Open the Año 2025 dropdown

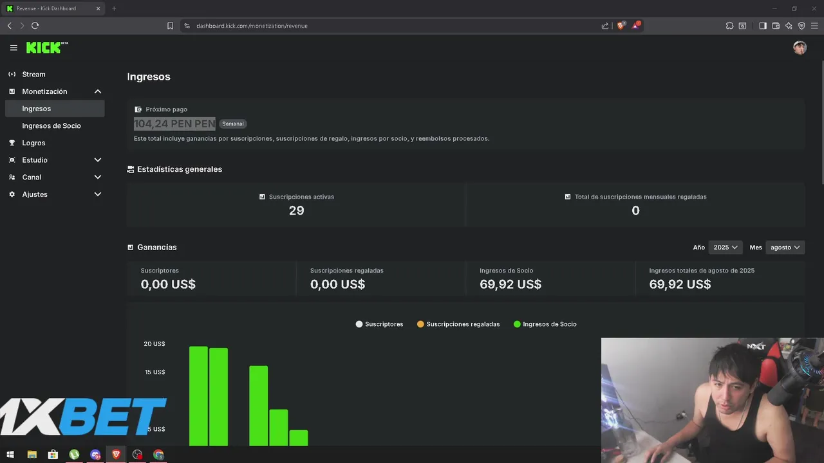(726, 248)
